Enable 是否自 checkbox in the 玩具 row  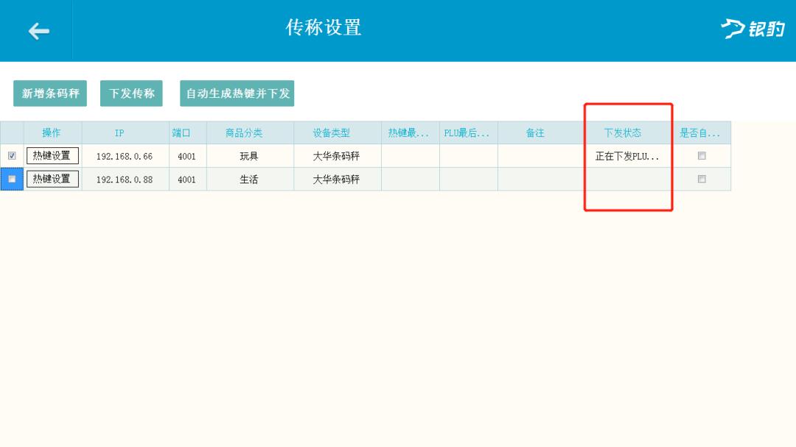click(x=702, y=155)
